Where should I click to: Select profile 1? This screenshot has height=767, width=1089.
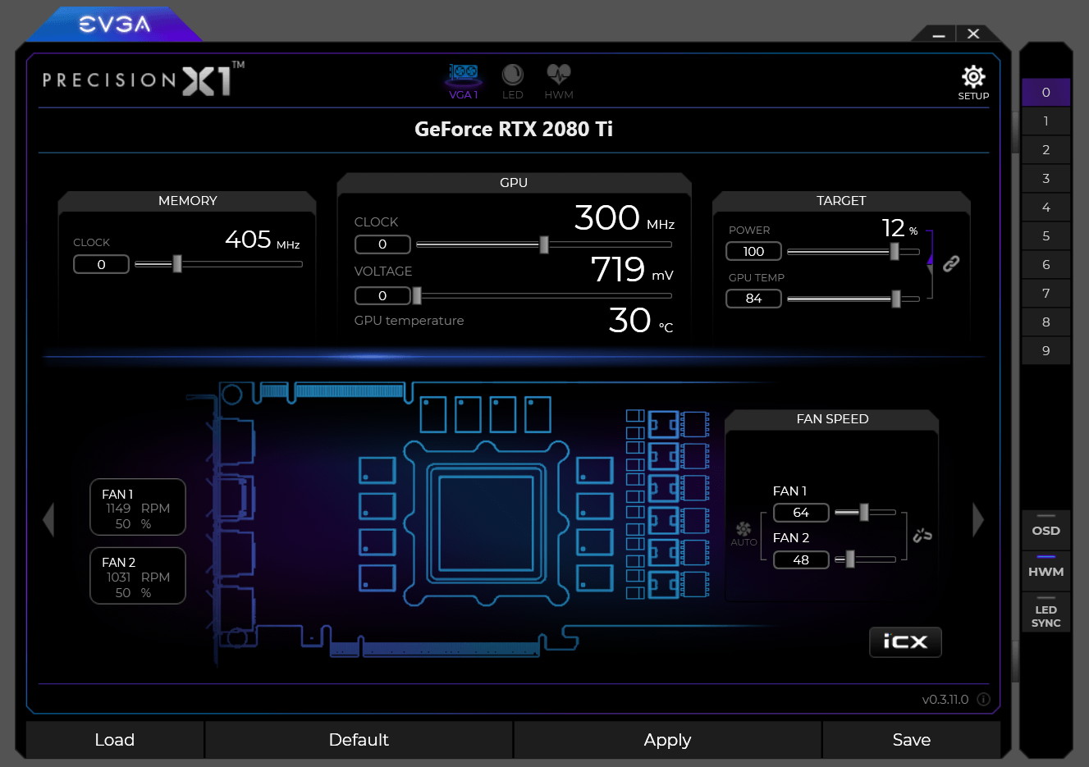[x=1046, y=121]
